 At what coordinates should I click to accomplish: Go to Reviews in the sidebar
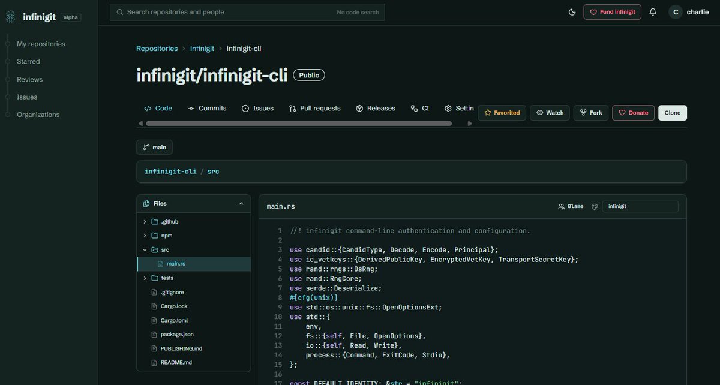(x=29, y=79)
